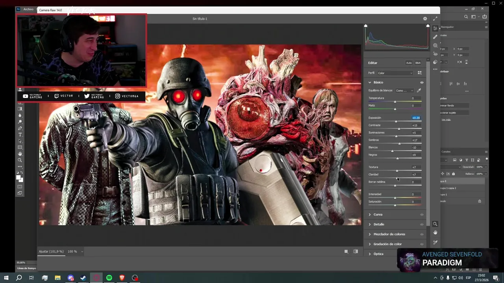Screen dimensions: 504x283
Task: Click the Exposición value field
Action: 416,118
